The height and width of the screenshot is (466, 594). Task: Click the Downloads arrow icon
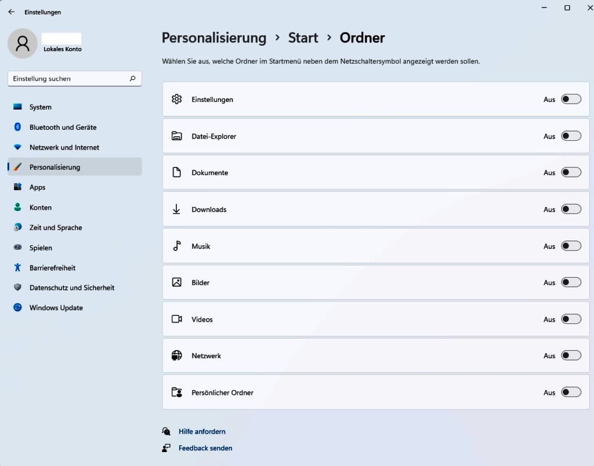(x=176, y=209)
